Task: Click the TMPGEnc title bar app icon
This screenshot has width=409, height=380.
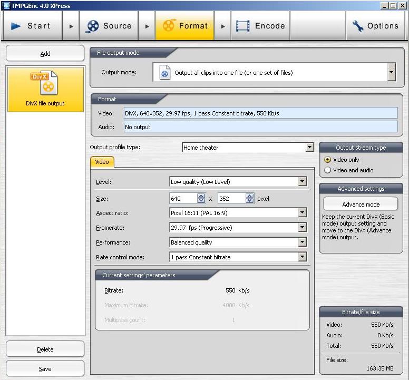Action: pos(6,5)
